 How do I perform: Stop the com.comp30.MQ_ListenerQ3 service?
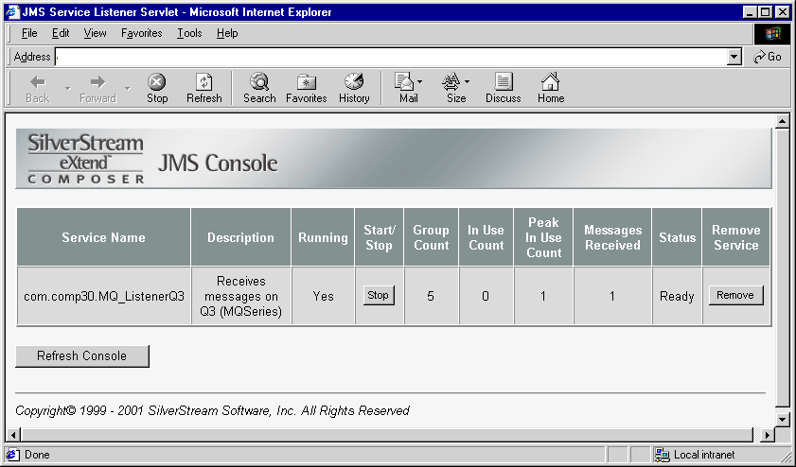coord(379,295)
